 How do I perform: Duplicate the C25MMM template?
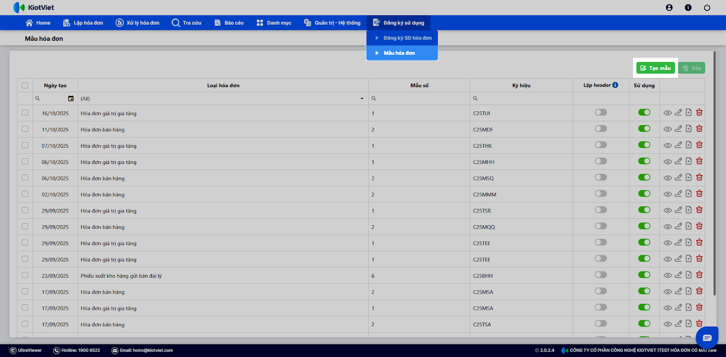pos(688,194)
